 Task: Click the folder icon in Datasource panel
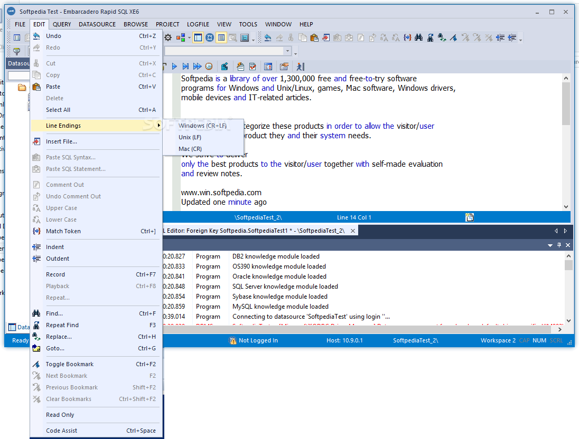click(x=22, y=88)
